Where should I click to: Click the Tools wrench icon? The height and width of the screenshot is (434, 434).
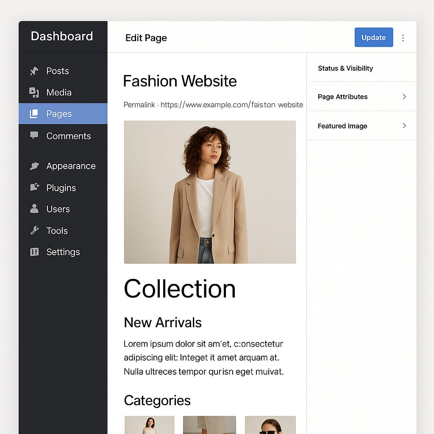35,230
